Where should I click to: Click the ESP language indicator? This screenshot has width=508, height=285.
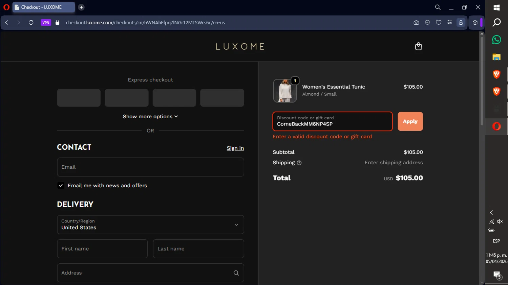[x=496, y=241]
